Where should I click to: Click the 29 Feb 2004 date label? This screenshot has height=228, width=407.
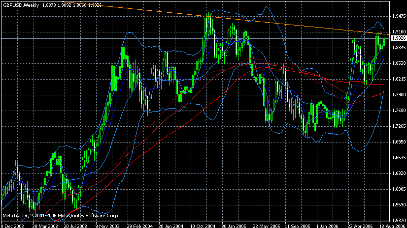click(x=139, y=226)
